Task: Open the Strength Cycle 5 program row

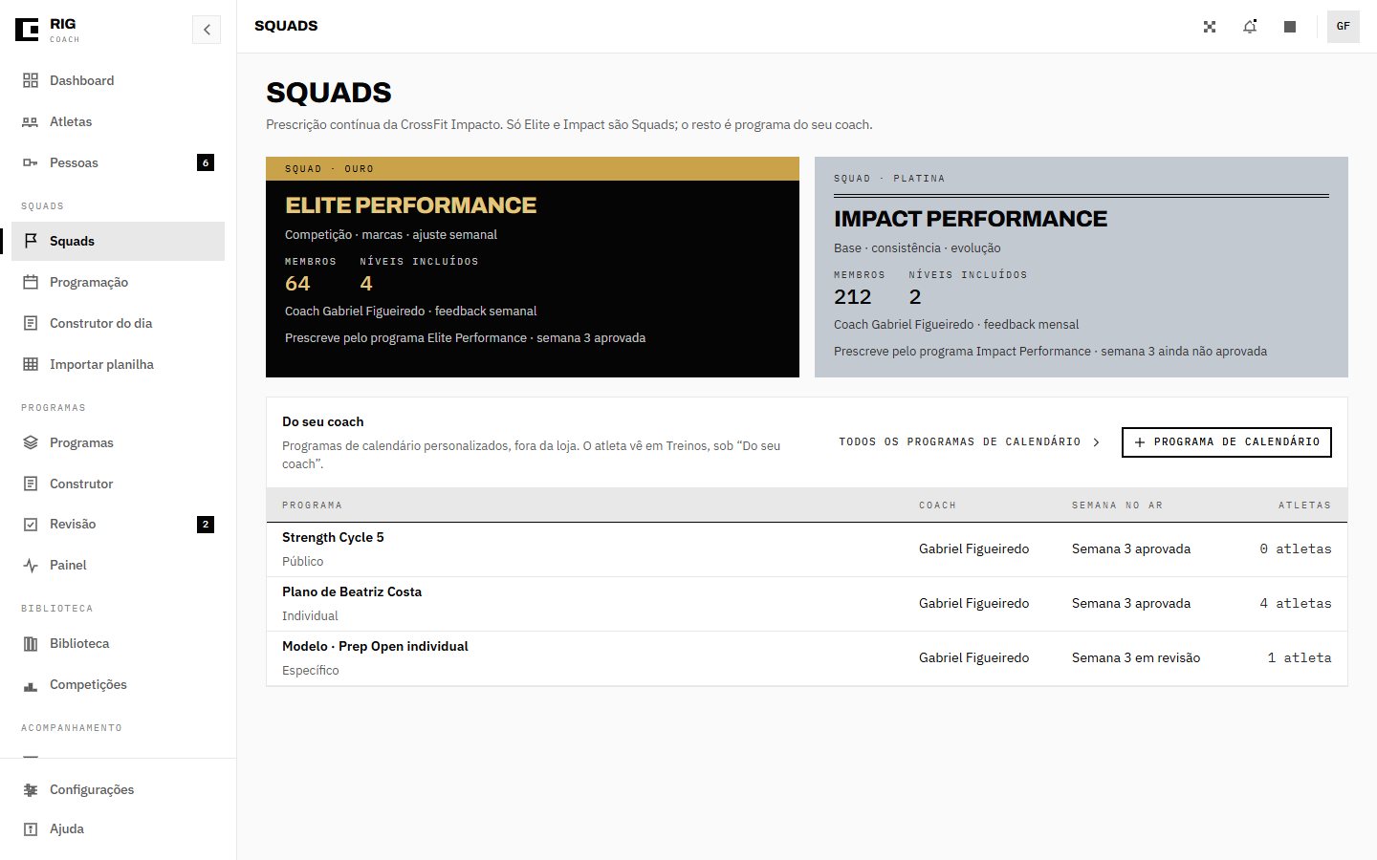Action: 807,549
